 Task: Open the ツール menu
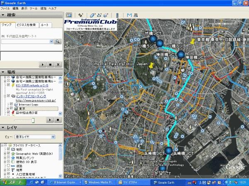33,8
